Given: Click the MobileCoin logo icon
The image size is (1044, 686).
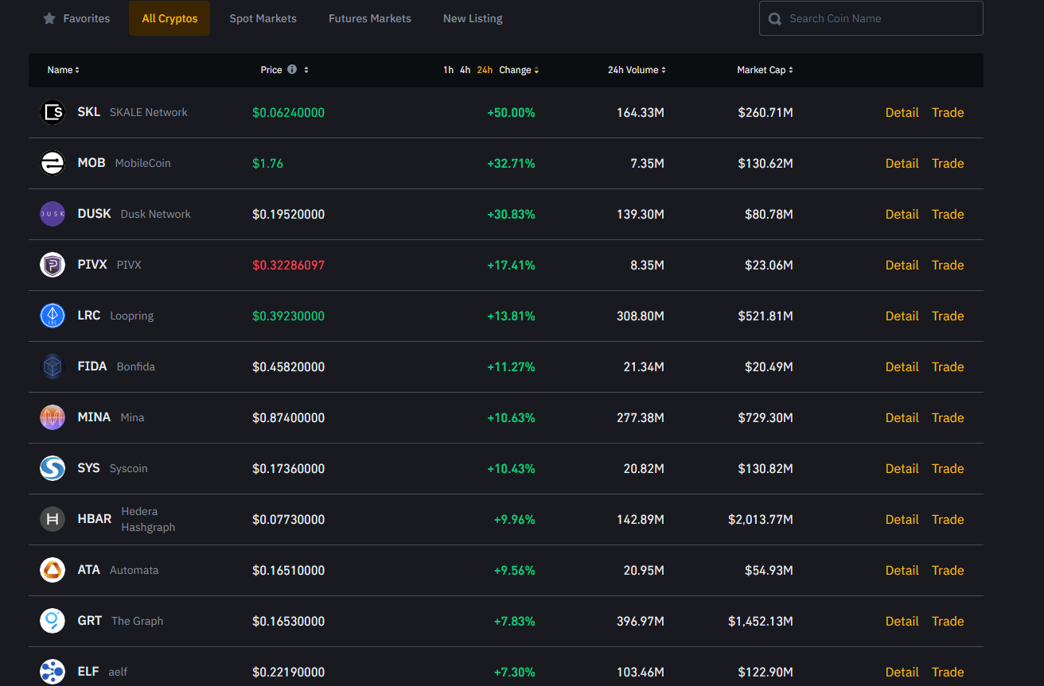Looking at the screenshot, I should [x=53, y=163].
